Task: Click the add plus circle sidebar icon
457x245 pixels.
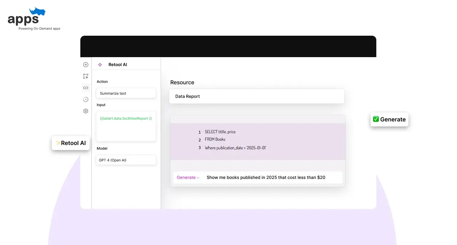Action: tap(86, 65)
